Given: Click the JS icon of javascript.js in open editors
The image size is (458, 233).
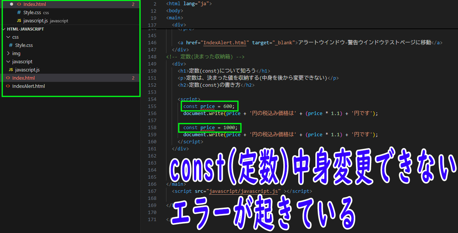Looking at the screenshot, I should click(x=19, y=21).
